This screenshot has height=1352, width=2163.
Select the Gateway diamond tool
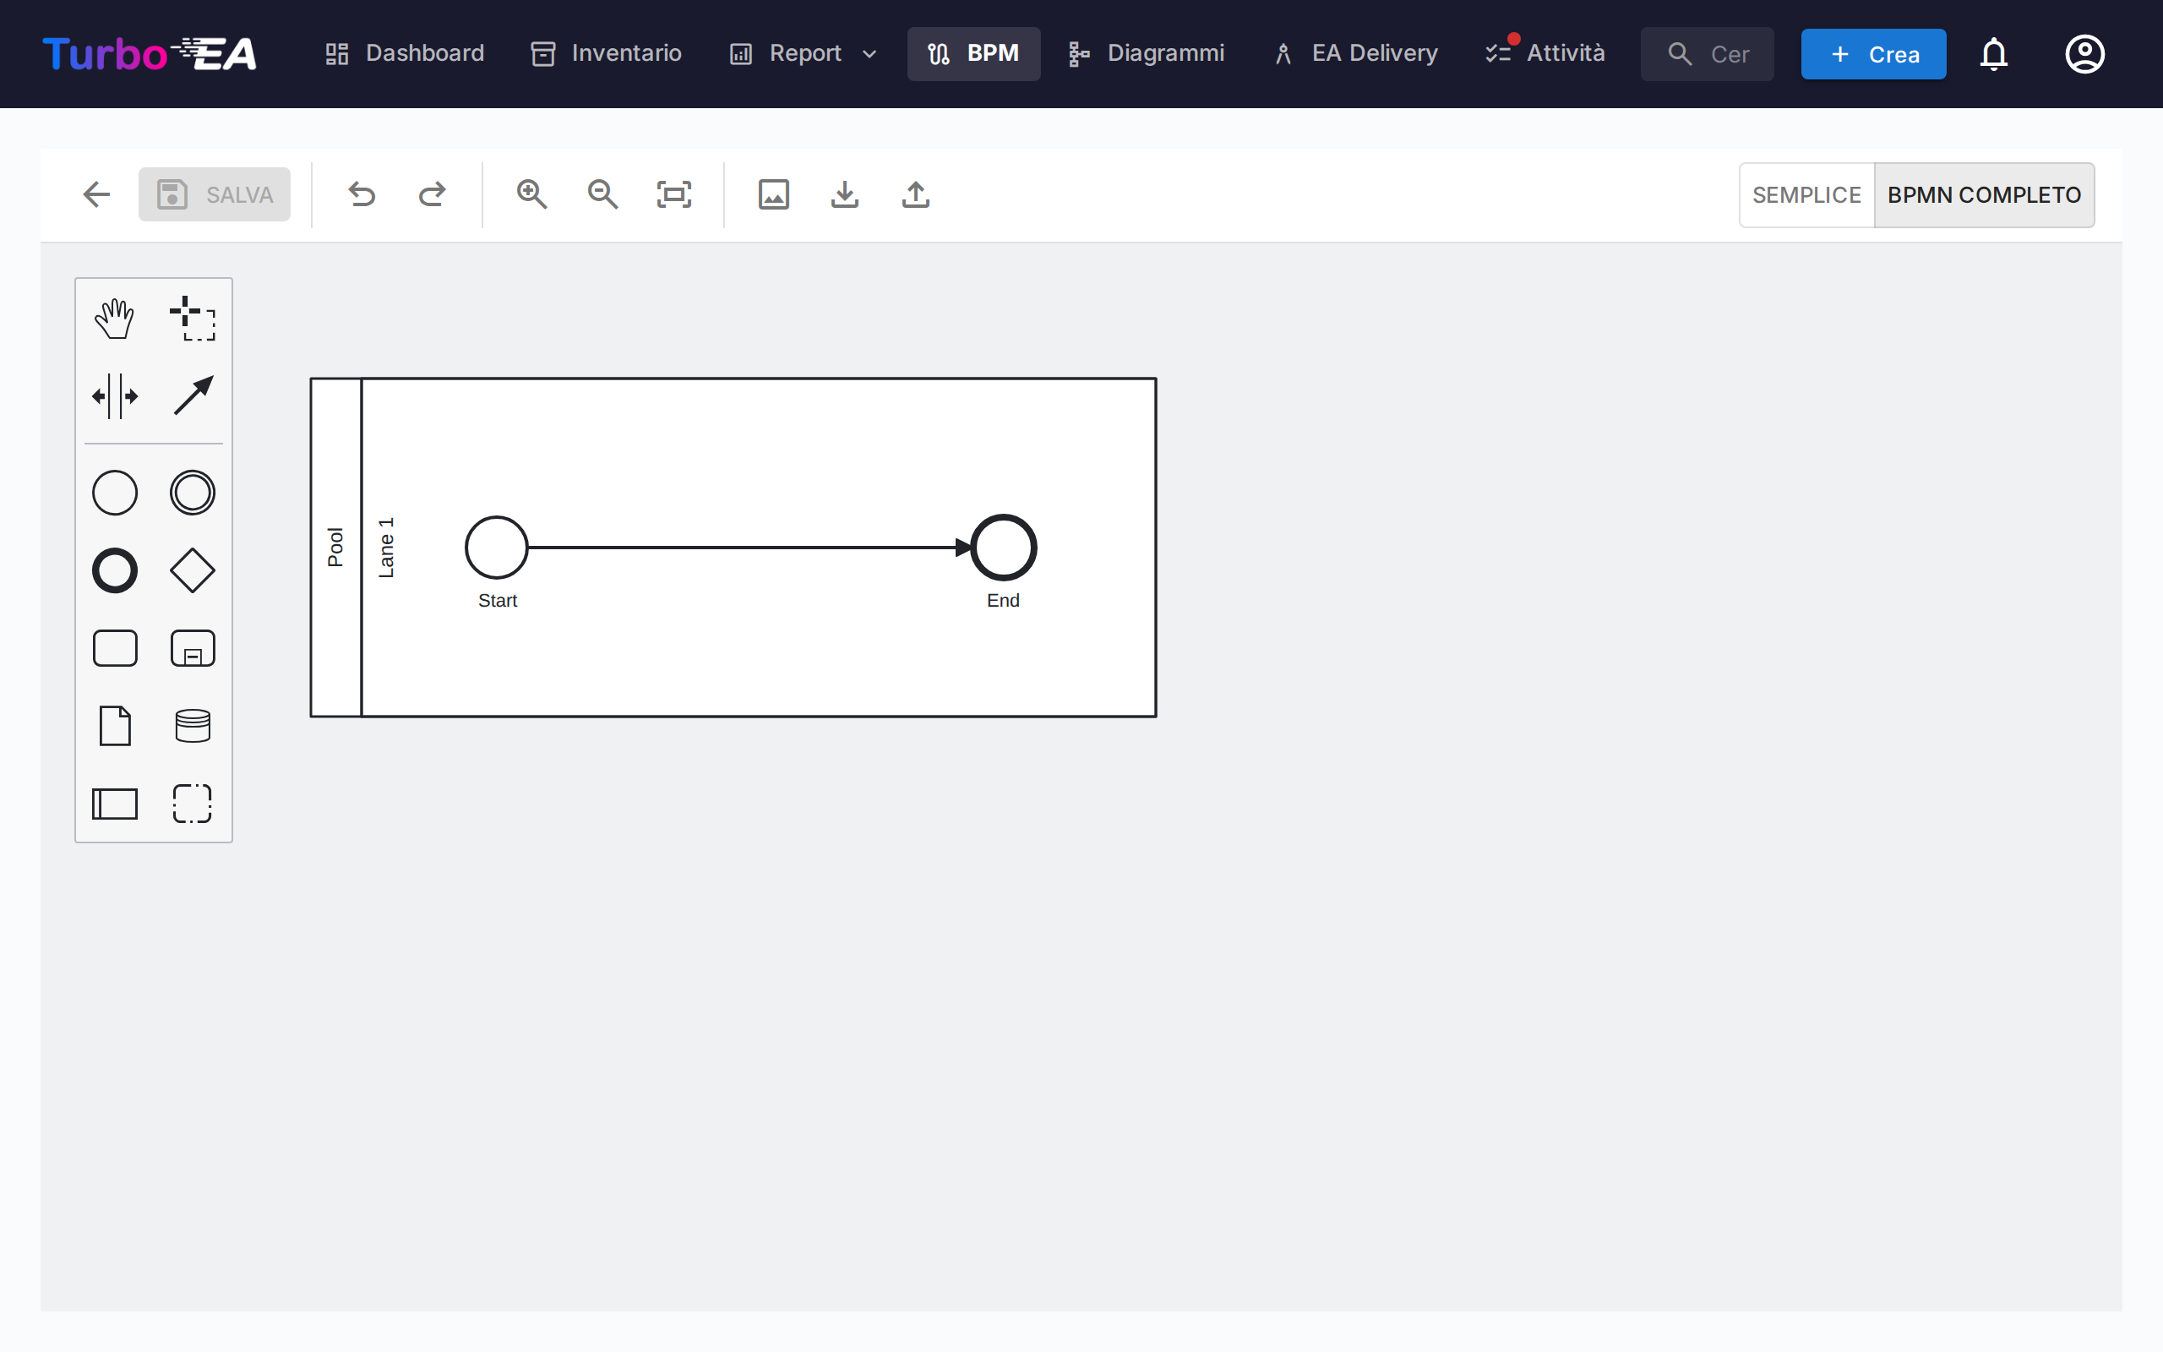coord(192,570)
